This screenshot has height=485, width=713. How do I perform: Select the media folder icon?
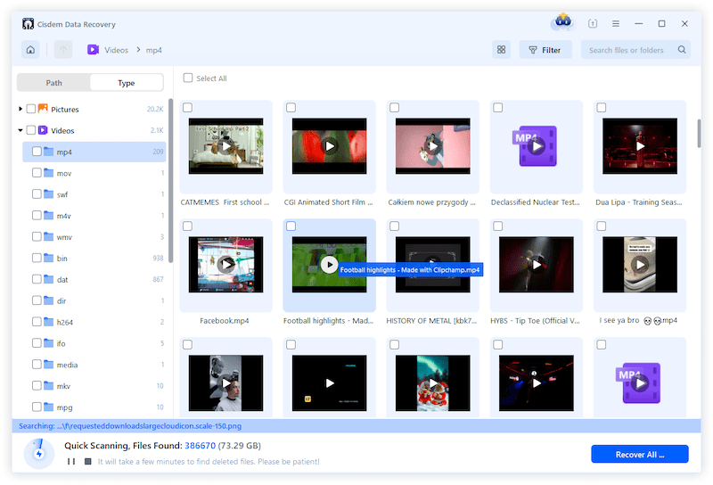pos(49,365)
